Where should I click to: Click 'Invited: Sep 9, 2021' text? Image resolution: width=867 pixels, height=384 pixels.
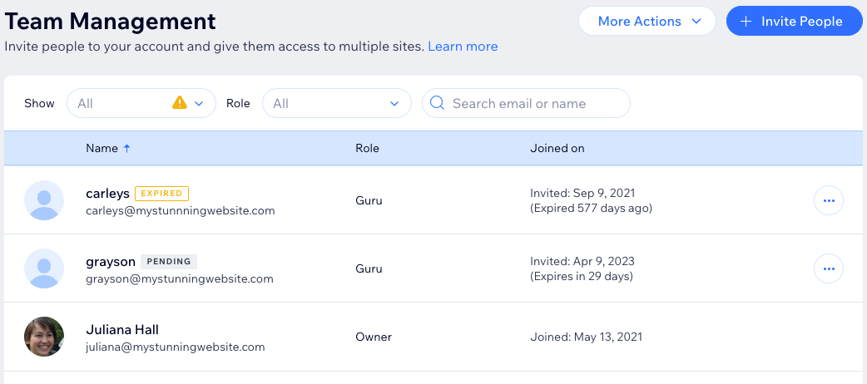tap(582, 193)
